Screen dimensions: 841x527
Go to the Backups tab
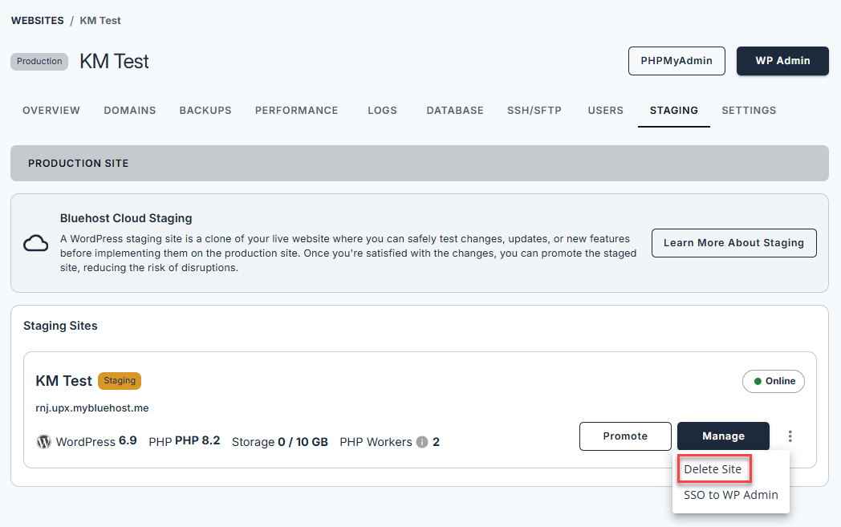(205, 111)
